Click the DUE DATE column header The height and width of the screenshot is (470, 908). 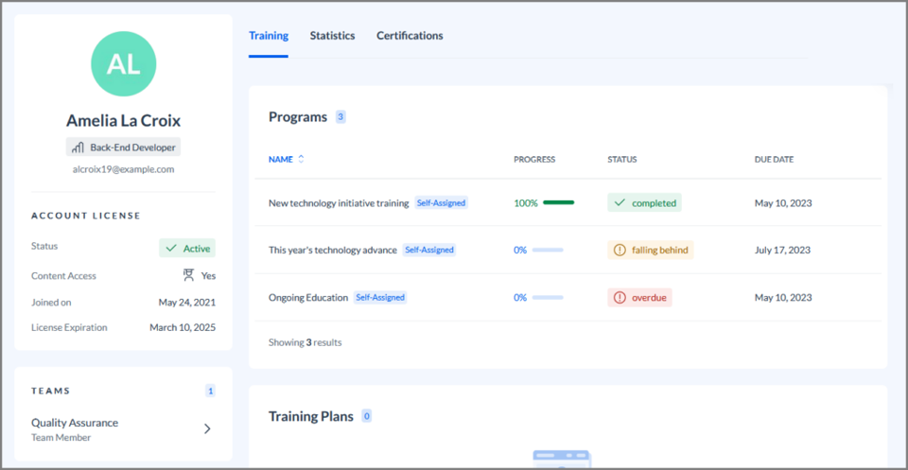tap(775, 159)
